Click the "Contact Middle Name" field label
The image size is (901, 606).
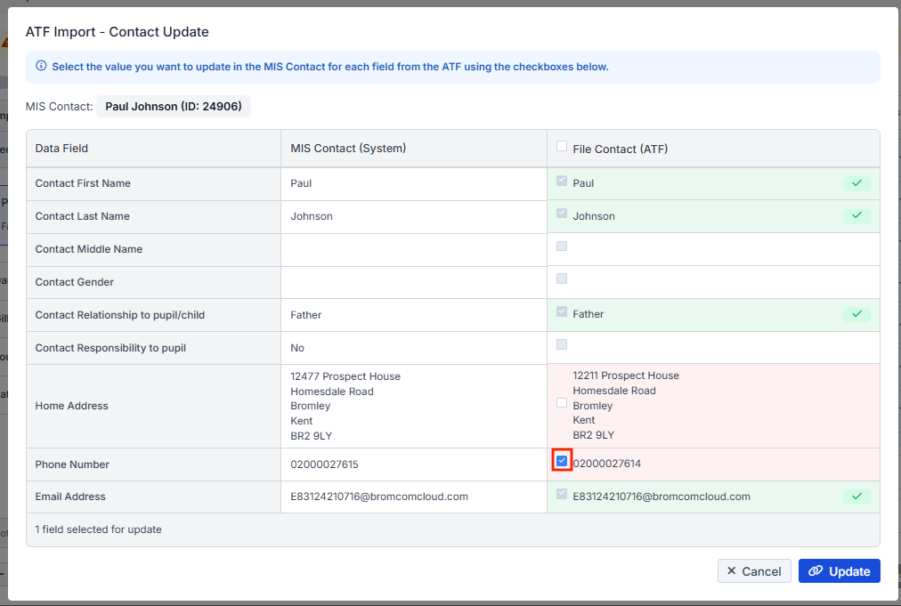click(x=88, y=249)
